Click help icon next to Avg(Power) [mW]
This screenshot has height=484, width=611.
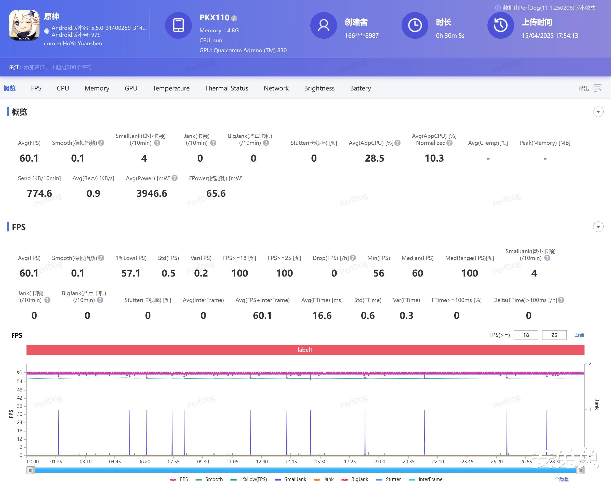[175, 178]
